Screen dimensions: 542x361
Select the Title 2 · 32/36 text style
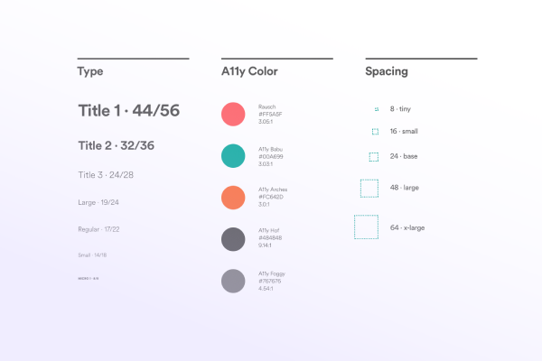tap(116, 145)
